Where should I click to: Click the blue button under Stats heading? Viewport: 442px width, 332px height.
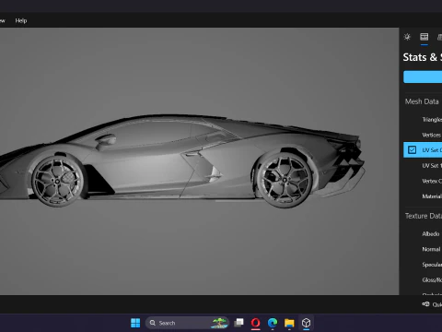tap(423, 77)
